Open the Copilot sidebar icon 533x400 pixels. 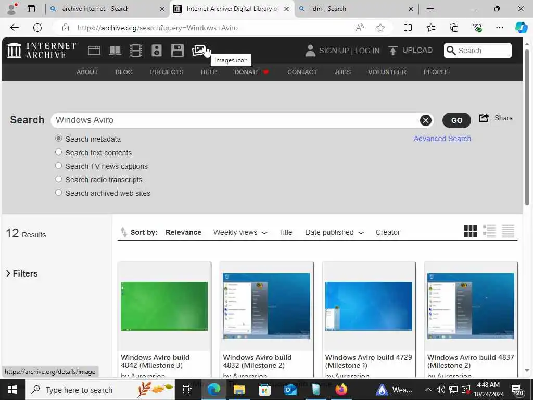point(521,28)
